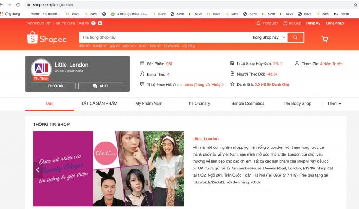Viewport: 359px width, 209px height.
Task: Focus the 'Tìm trong Shop này' search field
Action: pyautogui.click(x=163, y=37)
